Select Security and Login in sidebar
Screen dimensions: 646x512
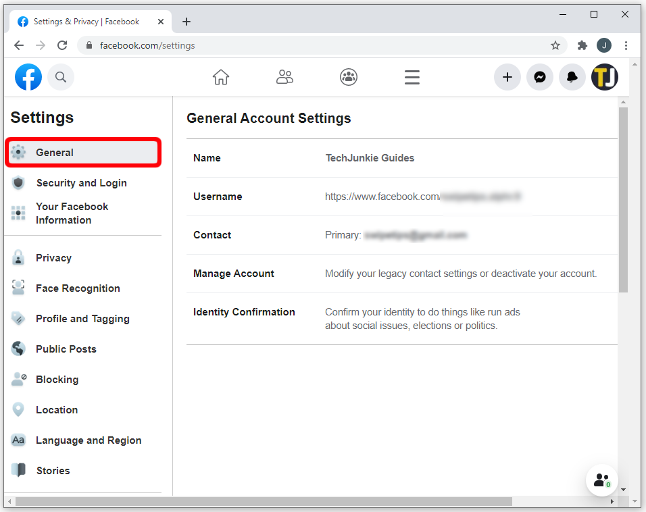click(81, 183)
